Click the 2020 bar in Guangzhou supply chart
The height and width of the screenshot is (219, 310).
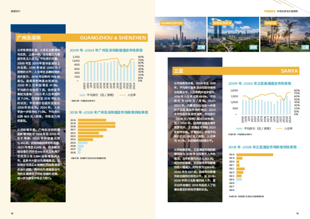click(96, 126)
